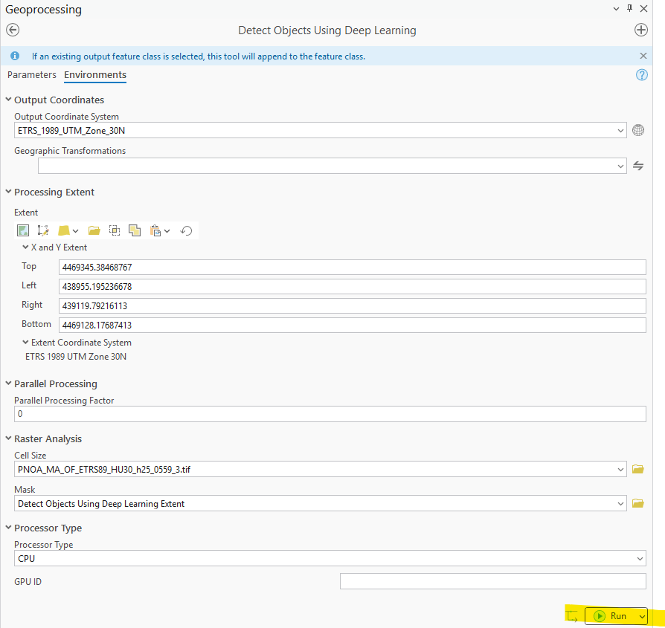Open the Cell Size dropdown
This screenshot has width=665, height=628.
[620, 470]
